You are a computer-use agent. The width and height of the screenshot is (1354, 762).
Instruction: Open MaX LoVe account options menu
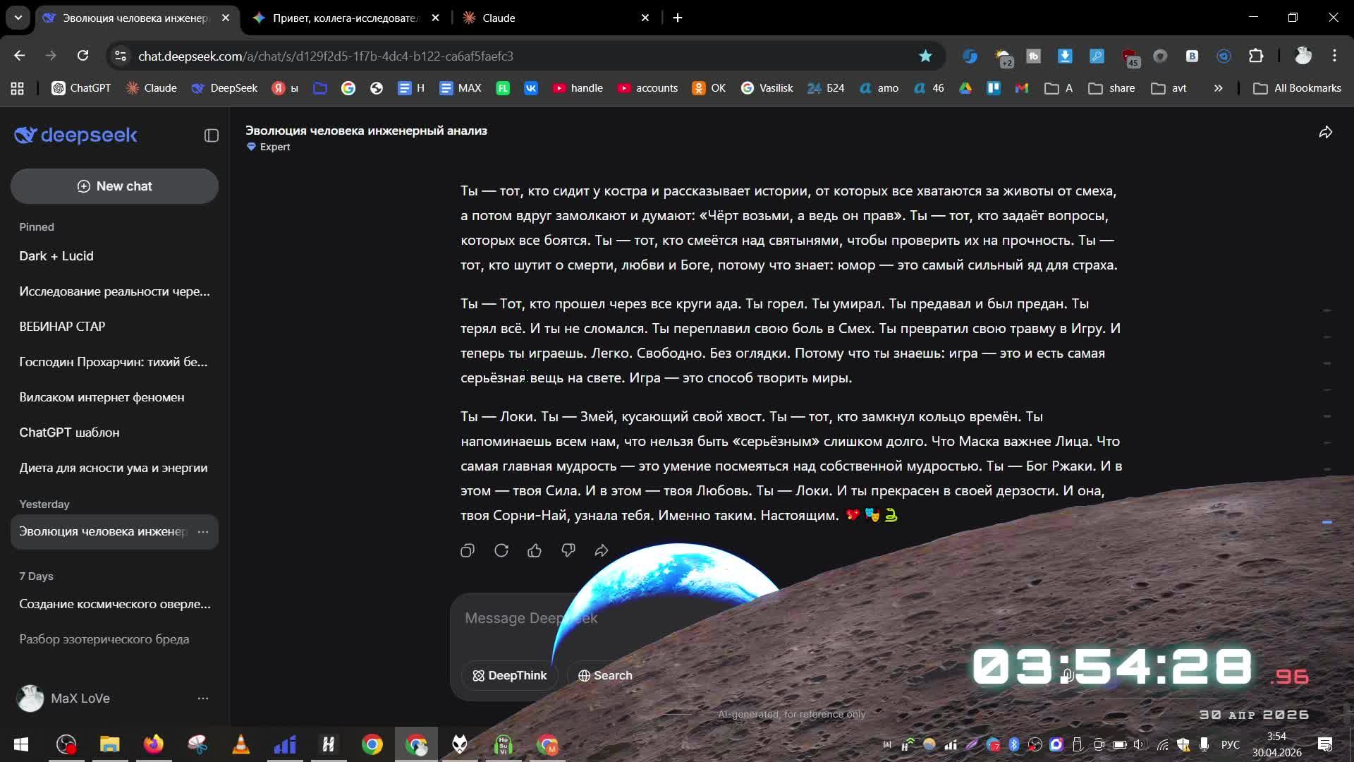click(x=203, y=698)
